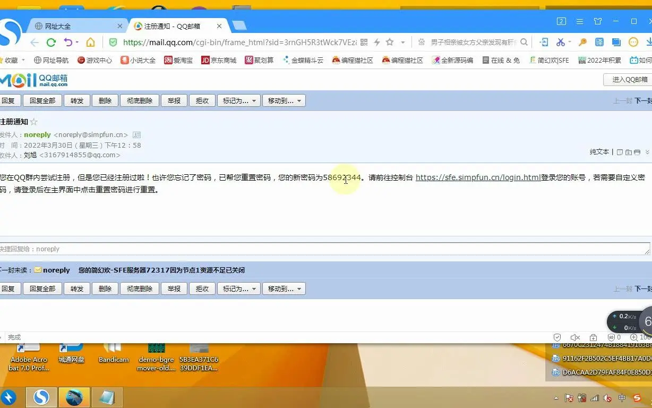Click the upper 拒收 button

tap(202, 100)
